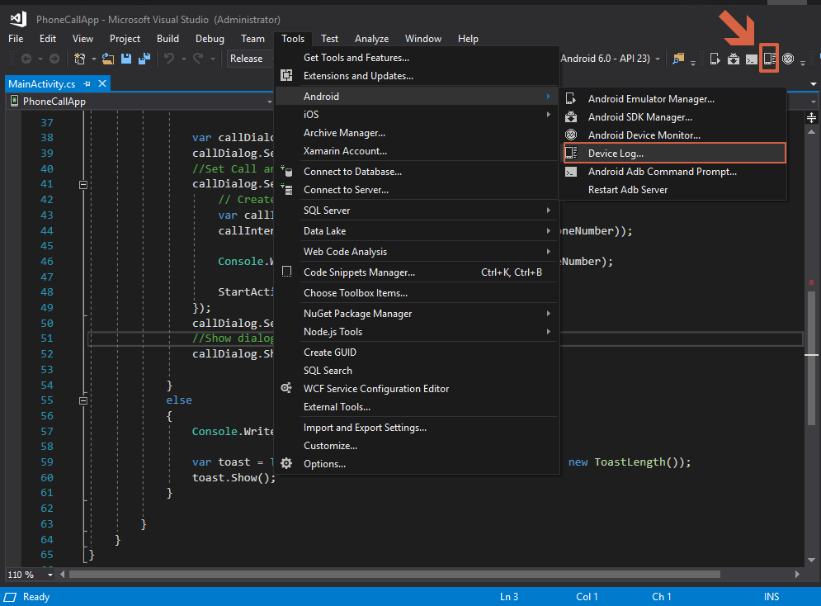Expand the Web Code Analysis submenu
The width and height of the screenshot is (821, 606).
coord(417,252)
